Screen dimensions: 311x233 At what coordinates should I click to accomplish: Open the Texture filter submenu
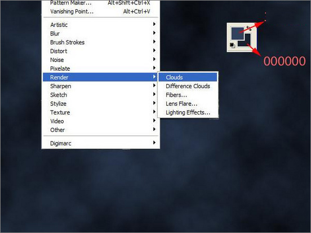(100, 112)
